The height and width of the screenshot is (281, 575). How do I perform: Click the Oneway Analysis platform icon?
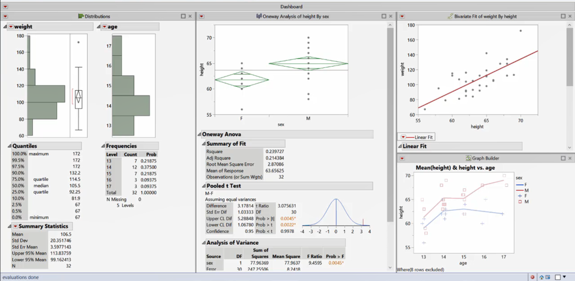coord(259,16)
